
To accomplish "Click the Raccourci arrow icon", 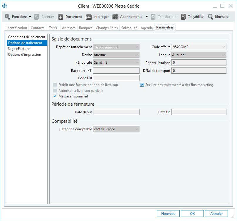I will pyautogui.click(x=90, y=70).
